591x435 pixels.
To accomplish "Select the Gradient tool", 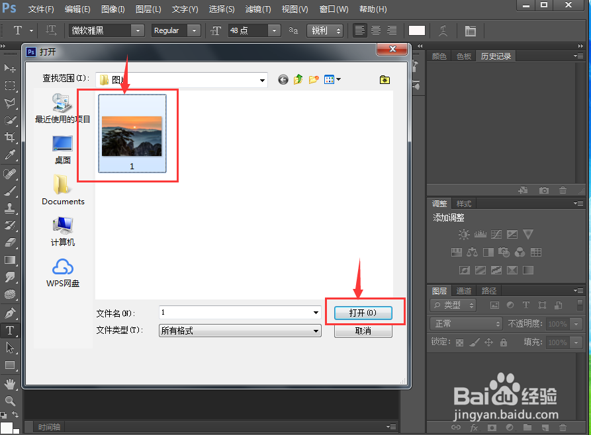I will [x=10, y=260].
